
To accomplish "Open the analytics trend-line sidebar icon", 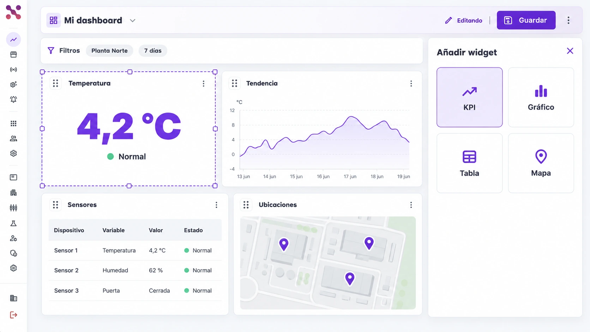I will [13, 40].
